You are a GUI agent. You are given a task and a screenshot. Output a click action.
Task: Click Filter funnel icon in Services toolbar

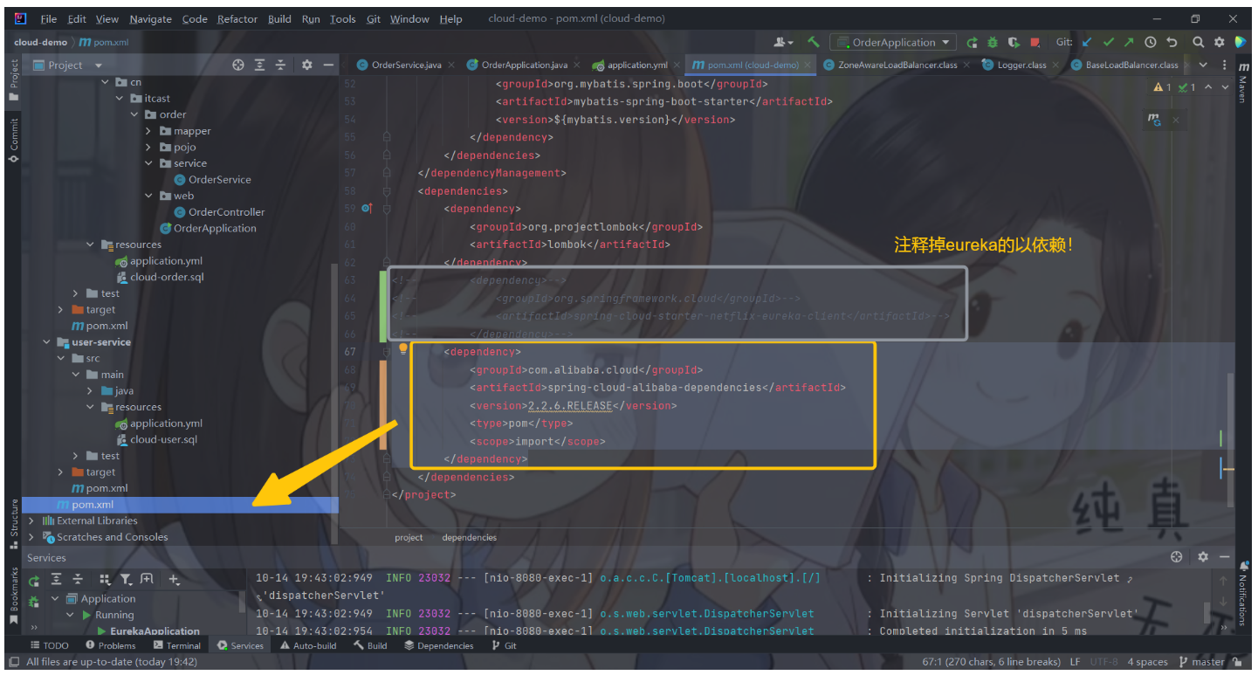tap(126, 579)
